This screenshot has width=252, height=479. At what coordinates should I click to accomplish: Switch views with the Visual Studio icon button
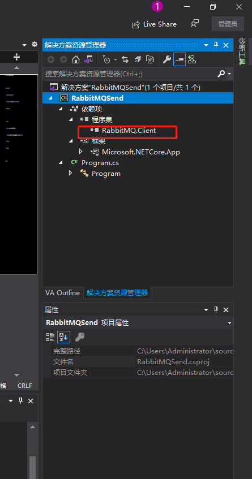tap(88, 59)
